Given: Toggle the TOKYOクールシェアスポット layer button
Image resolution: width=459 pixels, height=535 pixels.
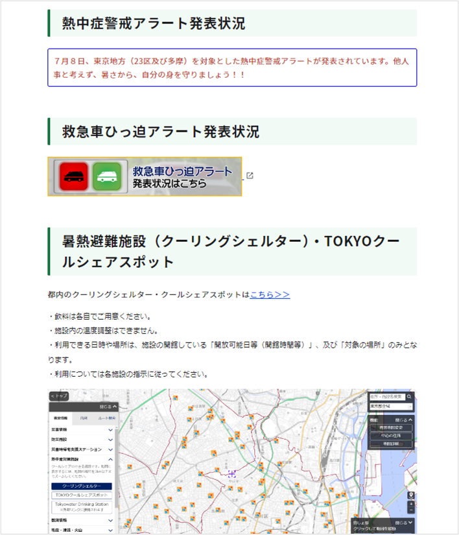Looking at the screenshot, I should click(82, 495).
